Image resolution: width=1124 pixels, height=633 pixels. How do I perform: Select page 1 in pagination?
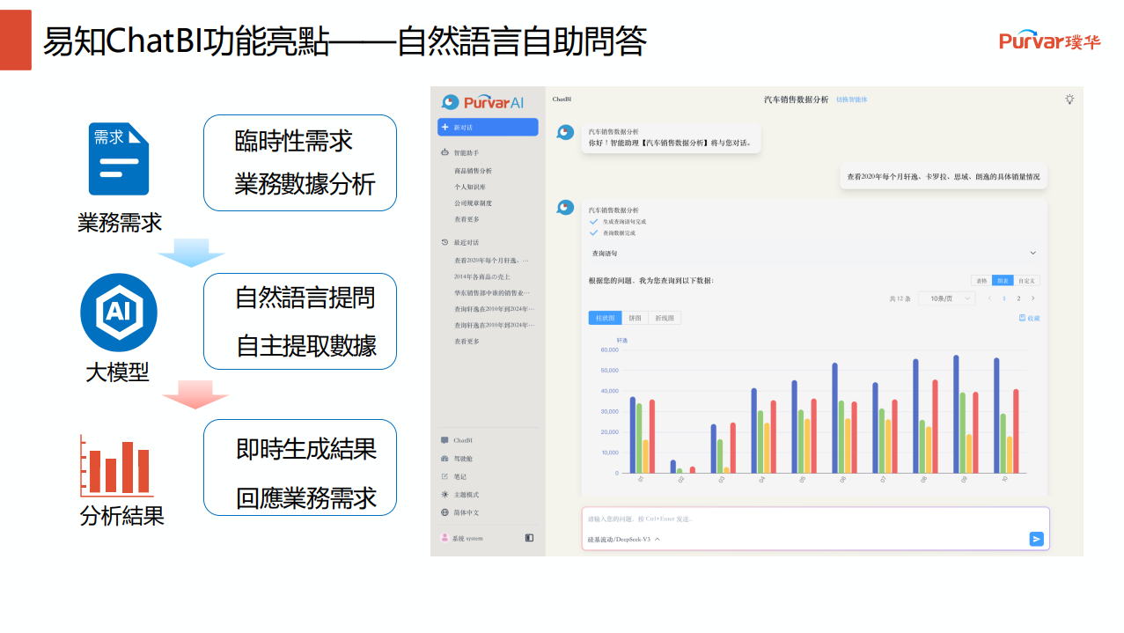click(x=1004, y=298)
